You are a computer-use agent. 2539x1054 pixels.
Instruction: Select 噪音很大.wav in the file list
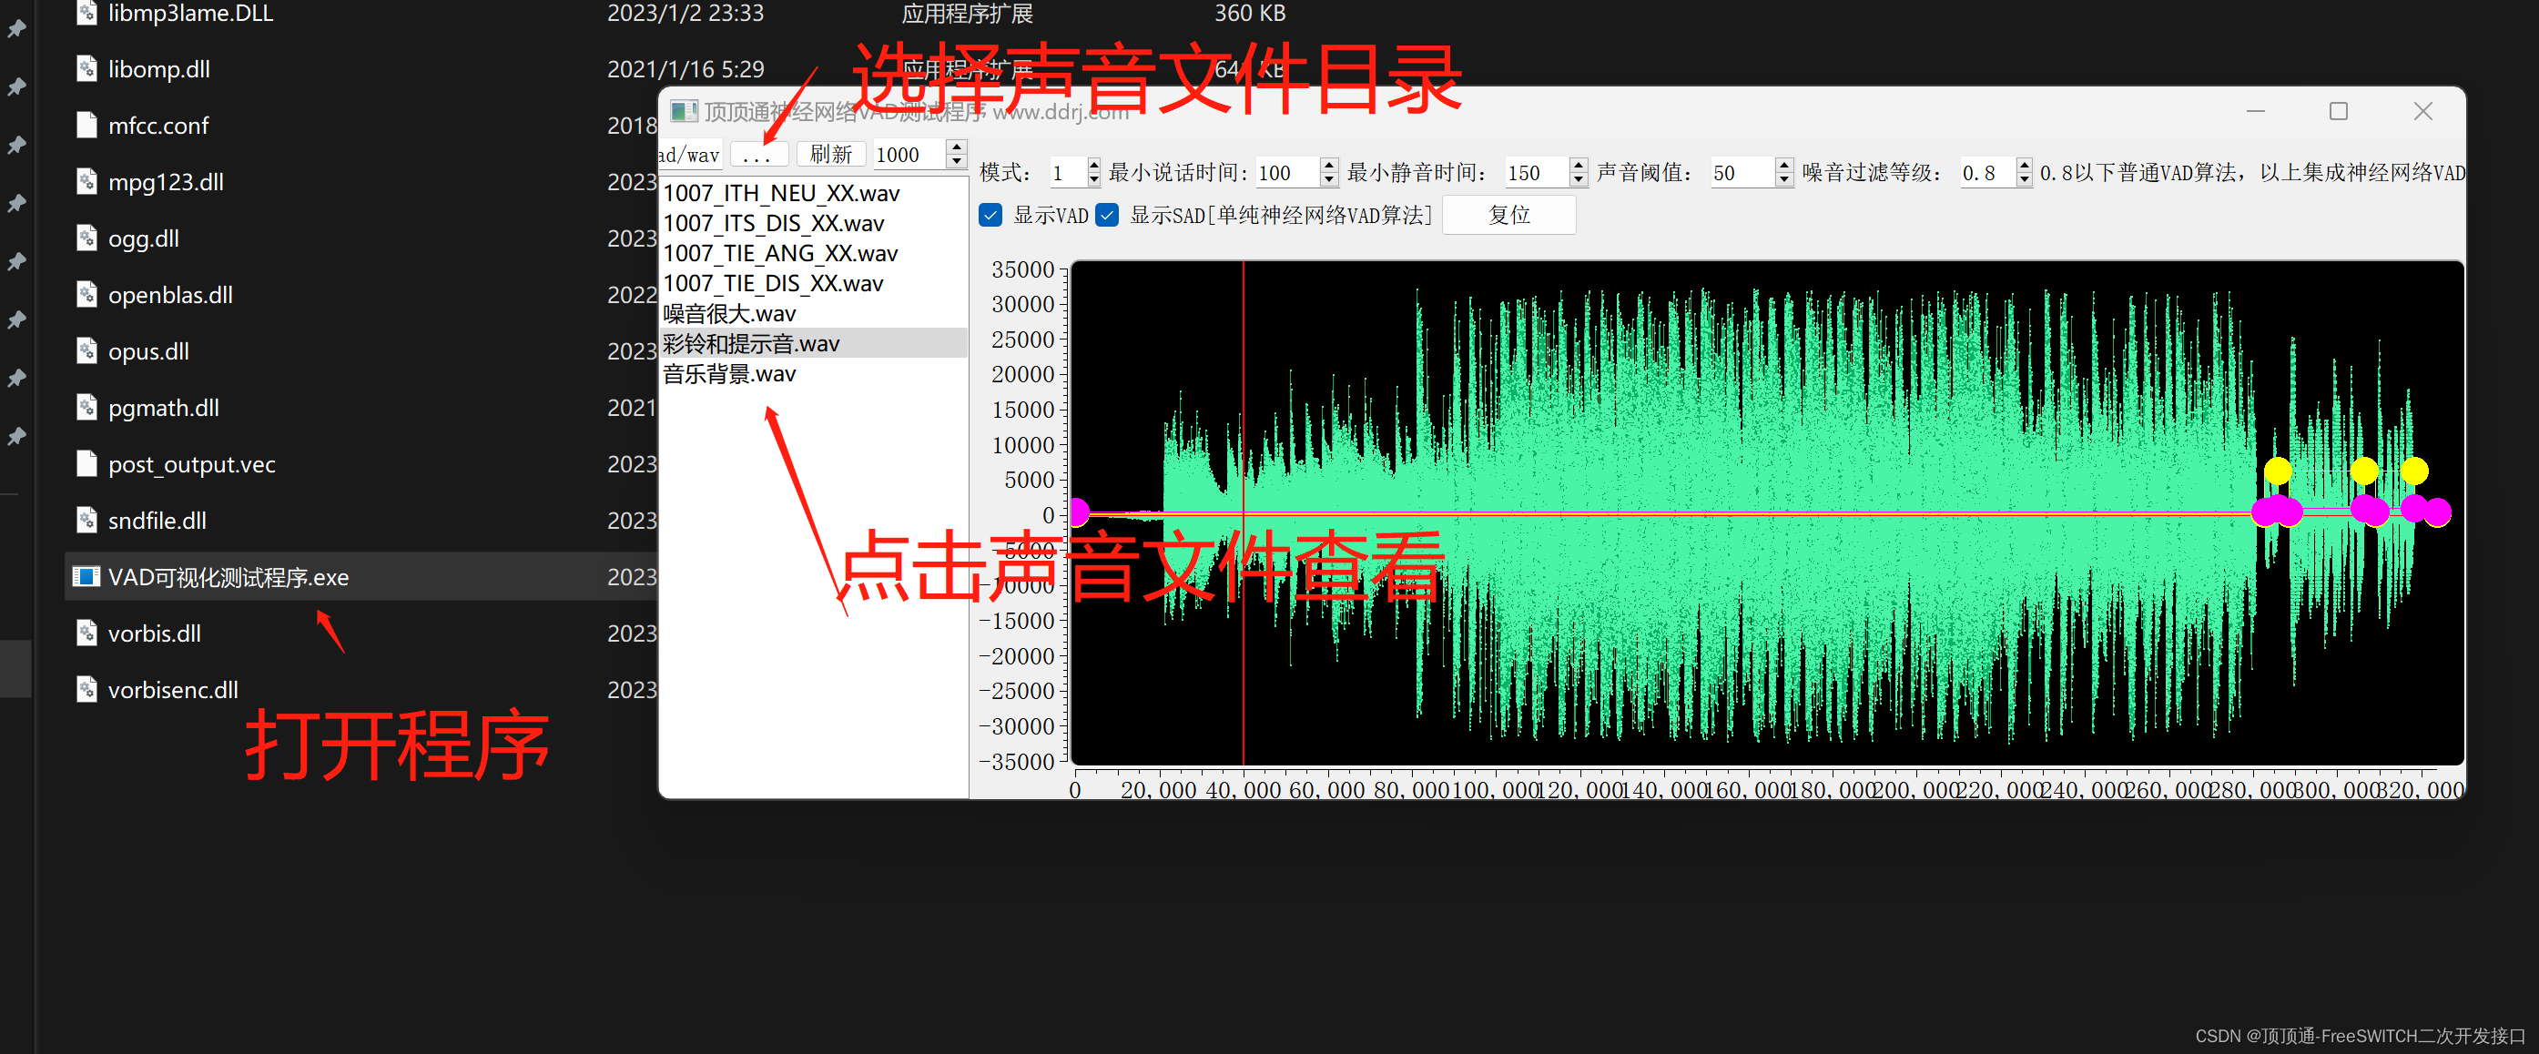click(813, 313)
